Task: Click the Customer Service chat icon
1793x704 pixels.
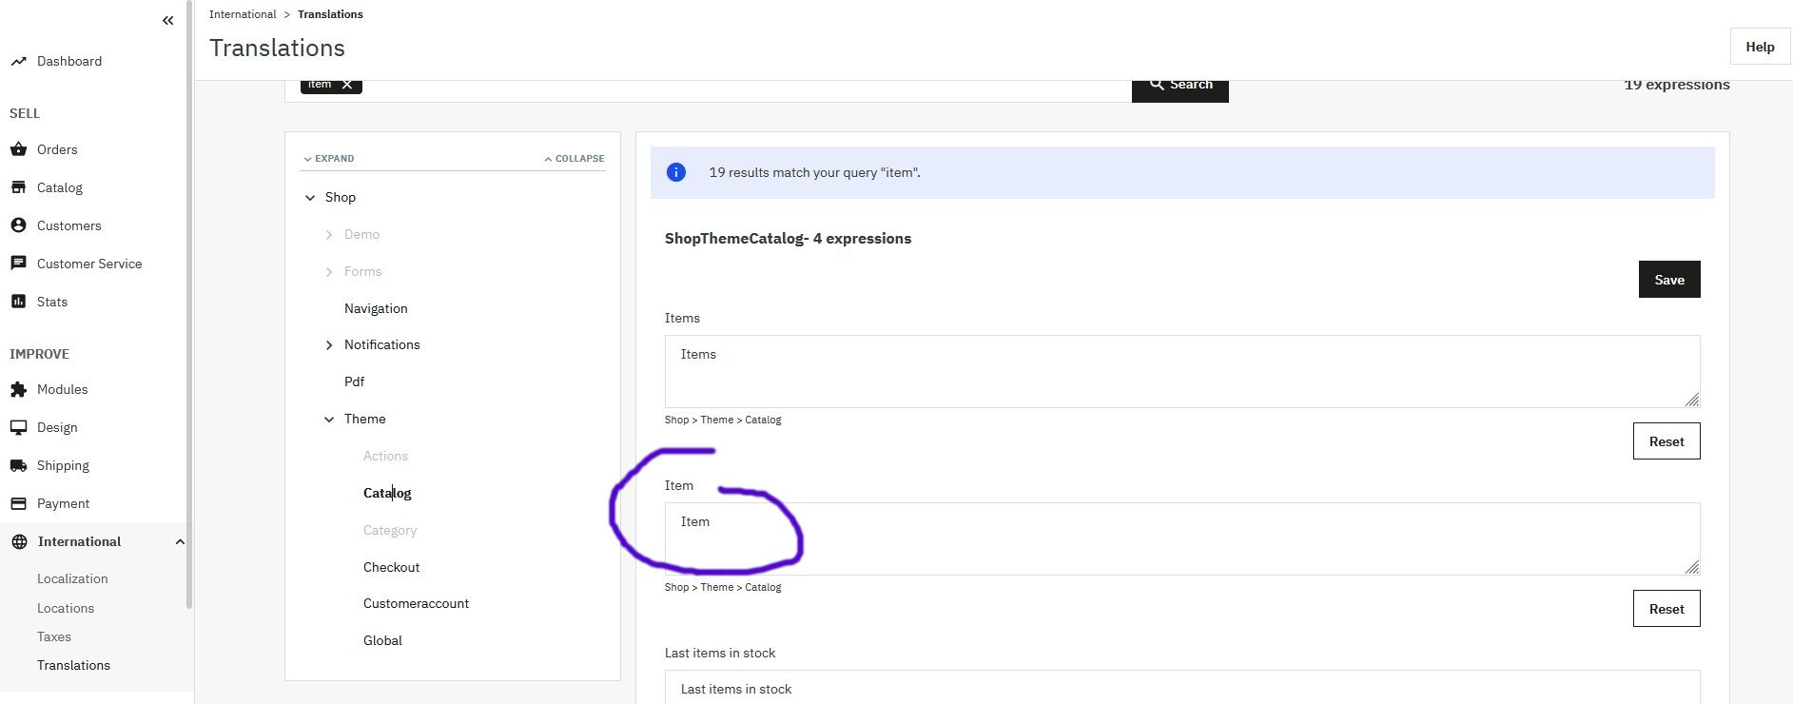Action: tap(18, 264)
